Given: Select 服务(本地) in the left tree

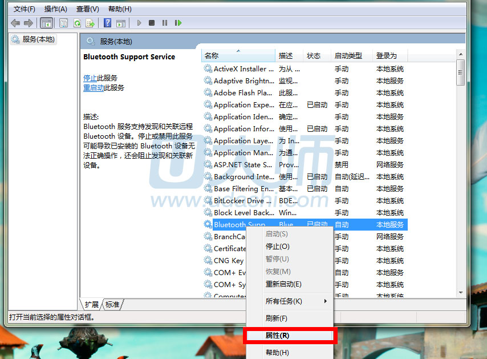Looking at the screenshot, I should (38, 39).
